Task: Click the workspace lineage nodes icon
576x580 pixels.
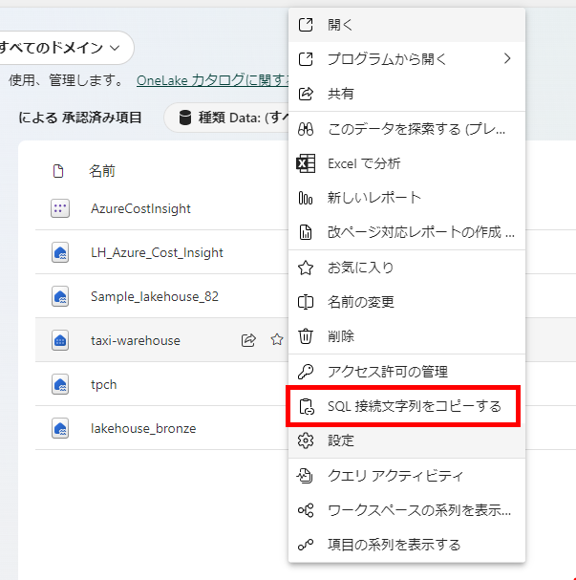Action: point(306,510)
